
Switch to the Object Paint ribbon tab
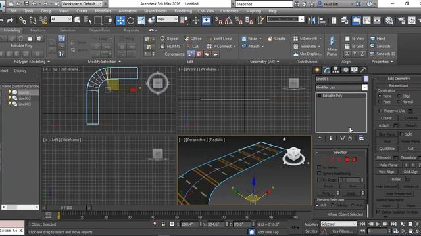99,30
